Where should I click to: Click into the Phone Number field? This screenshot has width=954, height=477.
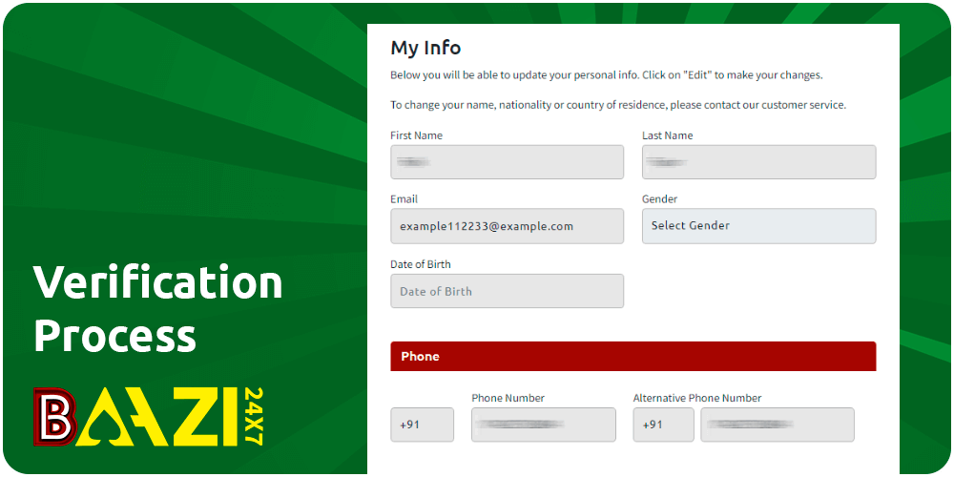(x=543, y=425)
